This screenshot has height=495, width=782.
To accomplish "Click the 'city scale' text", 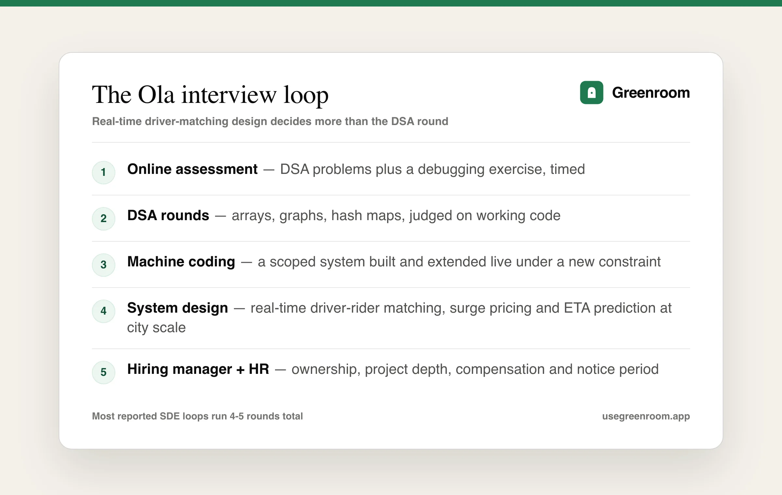I will point(156,328).
